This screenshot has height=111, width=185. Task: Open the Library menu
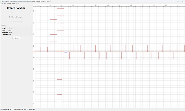[x=9, y=3]
